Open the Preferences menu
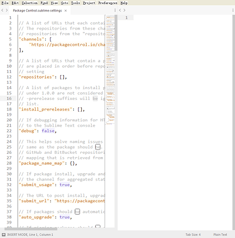 click(108, 3)
